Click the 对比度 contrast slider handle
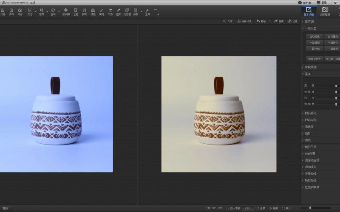The width and height of the screenshot is (340, 212). 336,92
